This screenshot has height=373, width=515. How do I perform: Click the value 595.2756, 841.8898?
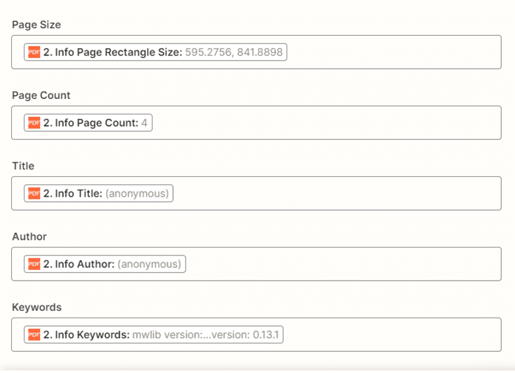click(234, 52)
